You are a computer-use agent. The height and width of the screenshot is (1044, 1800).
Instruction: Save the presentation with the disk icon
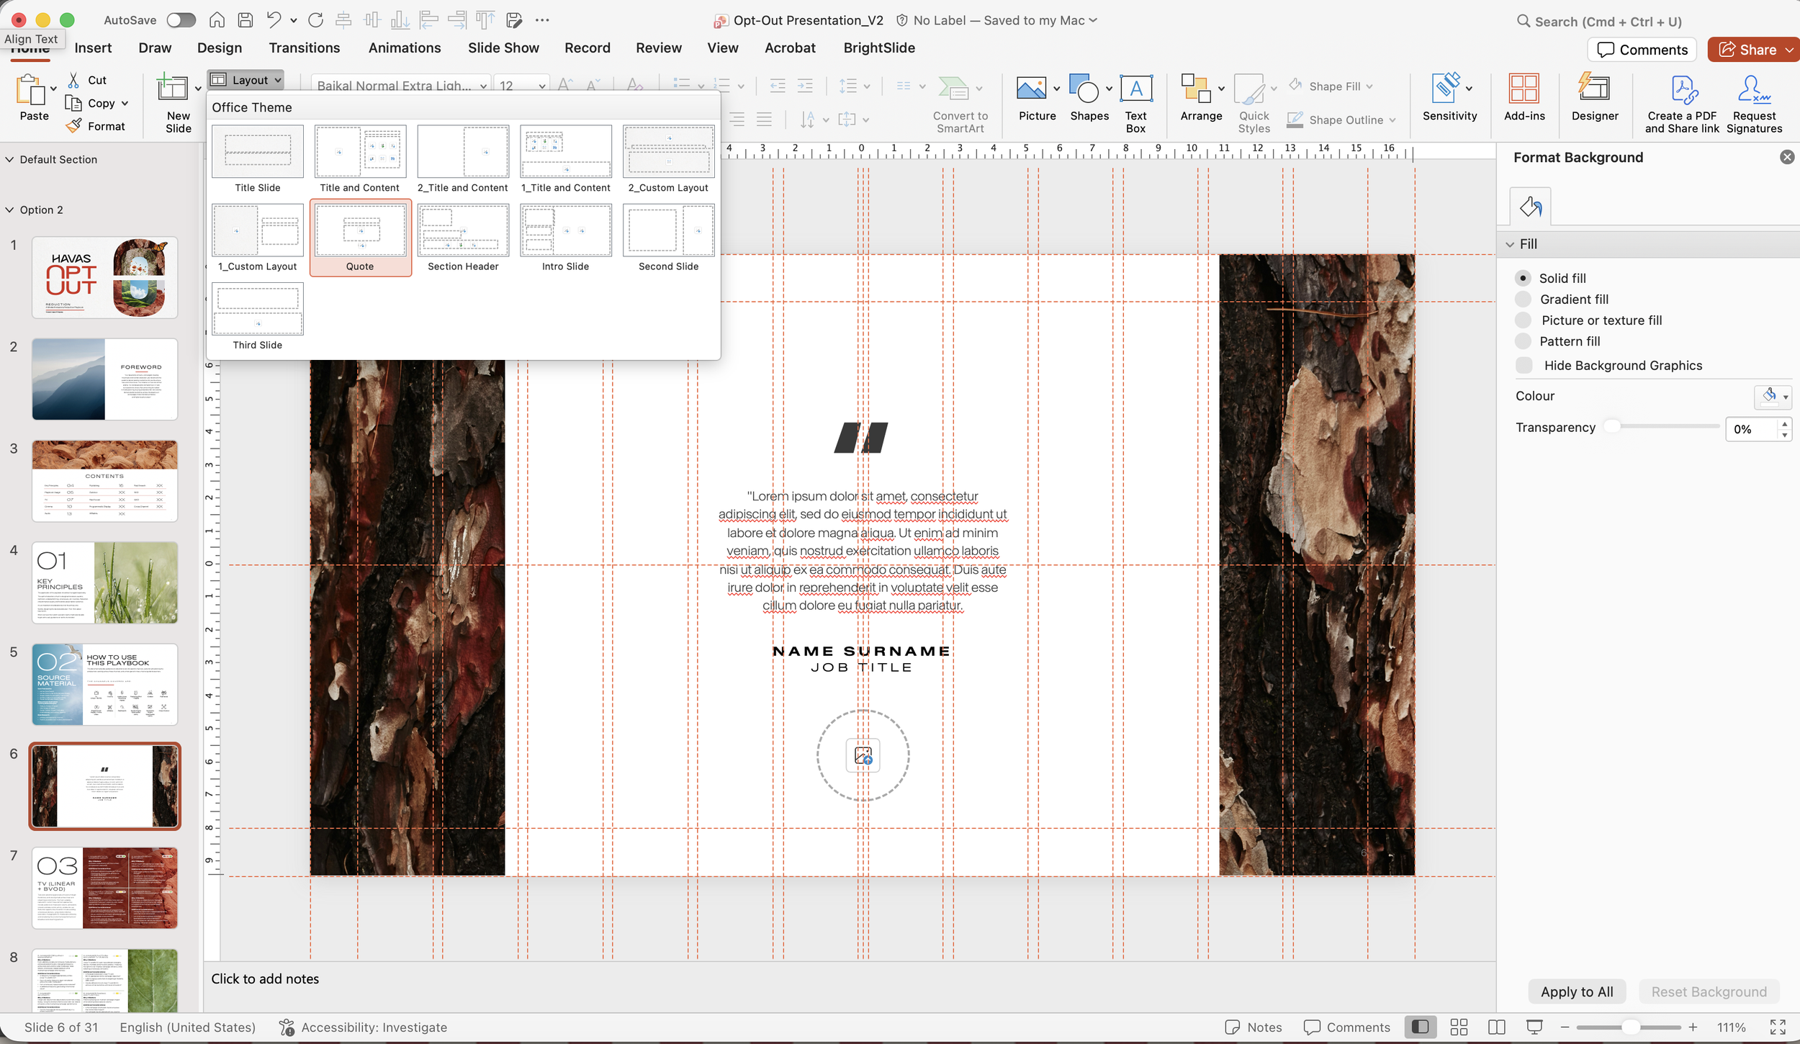coord(246,20)
